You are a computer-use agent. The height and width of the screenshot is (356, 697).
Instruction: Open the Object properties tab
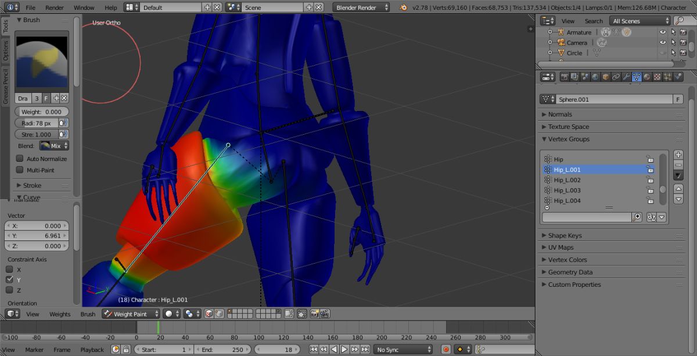pyautogui.click(x=606, y=77)
